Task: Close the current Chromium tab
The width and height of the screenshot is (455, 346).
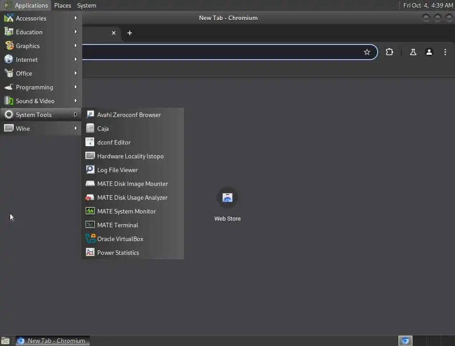Action: pyautogui.click(x=114, y=33)
